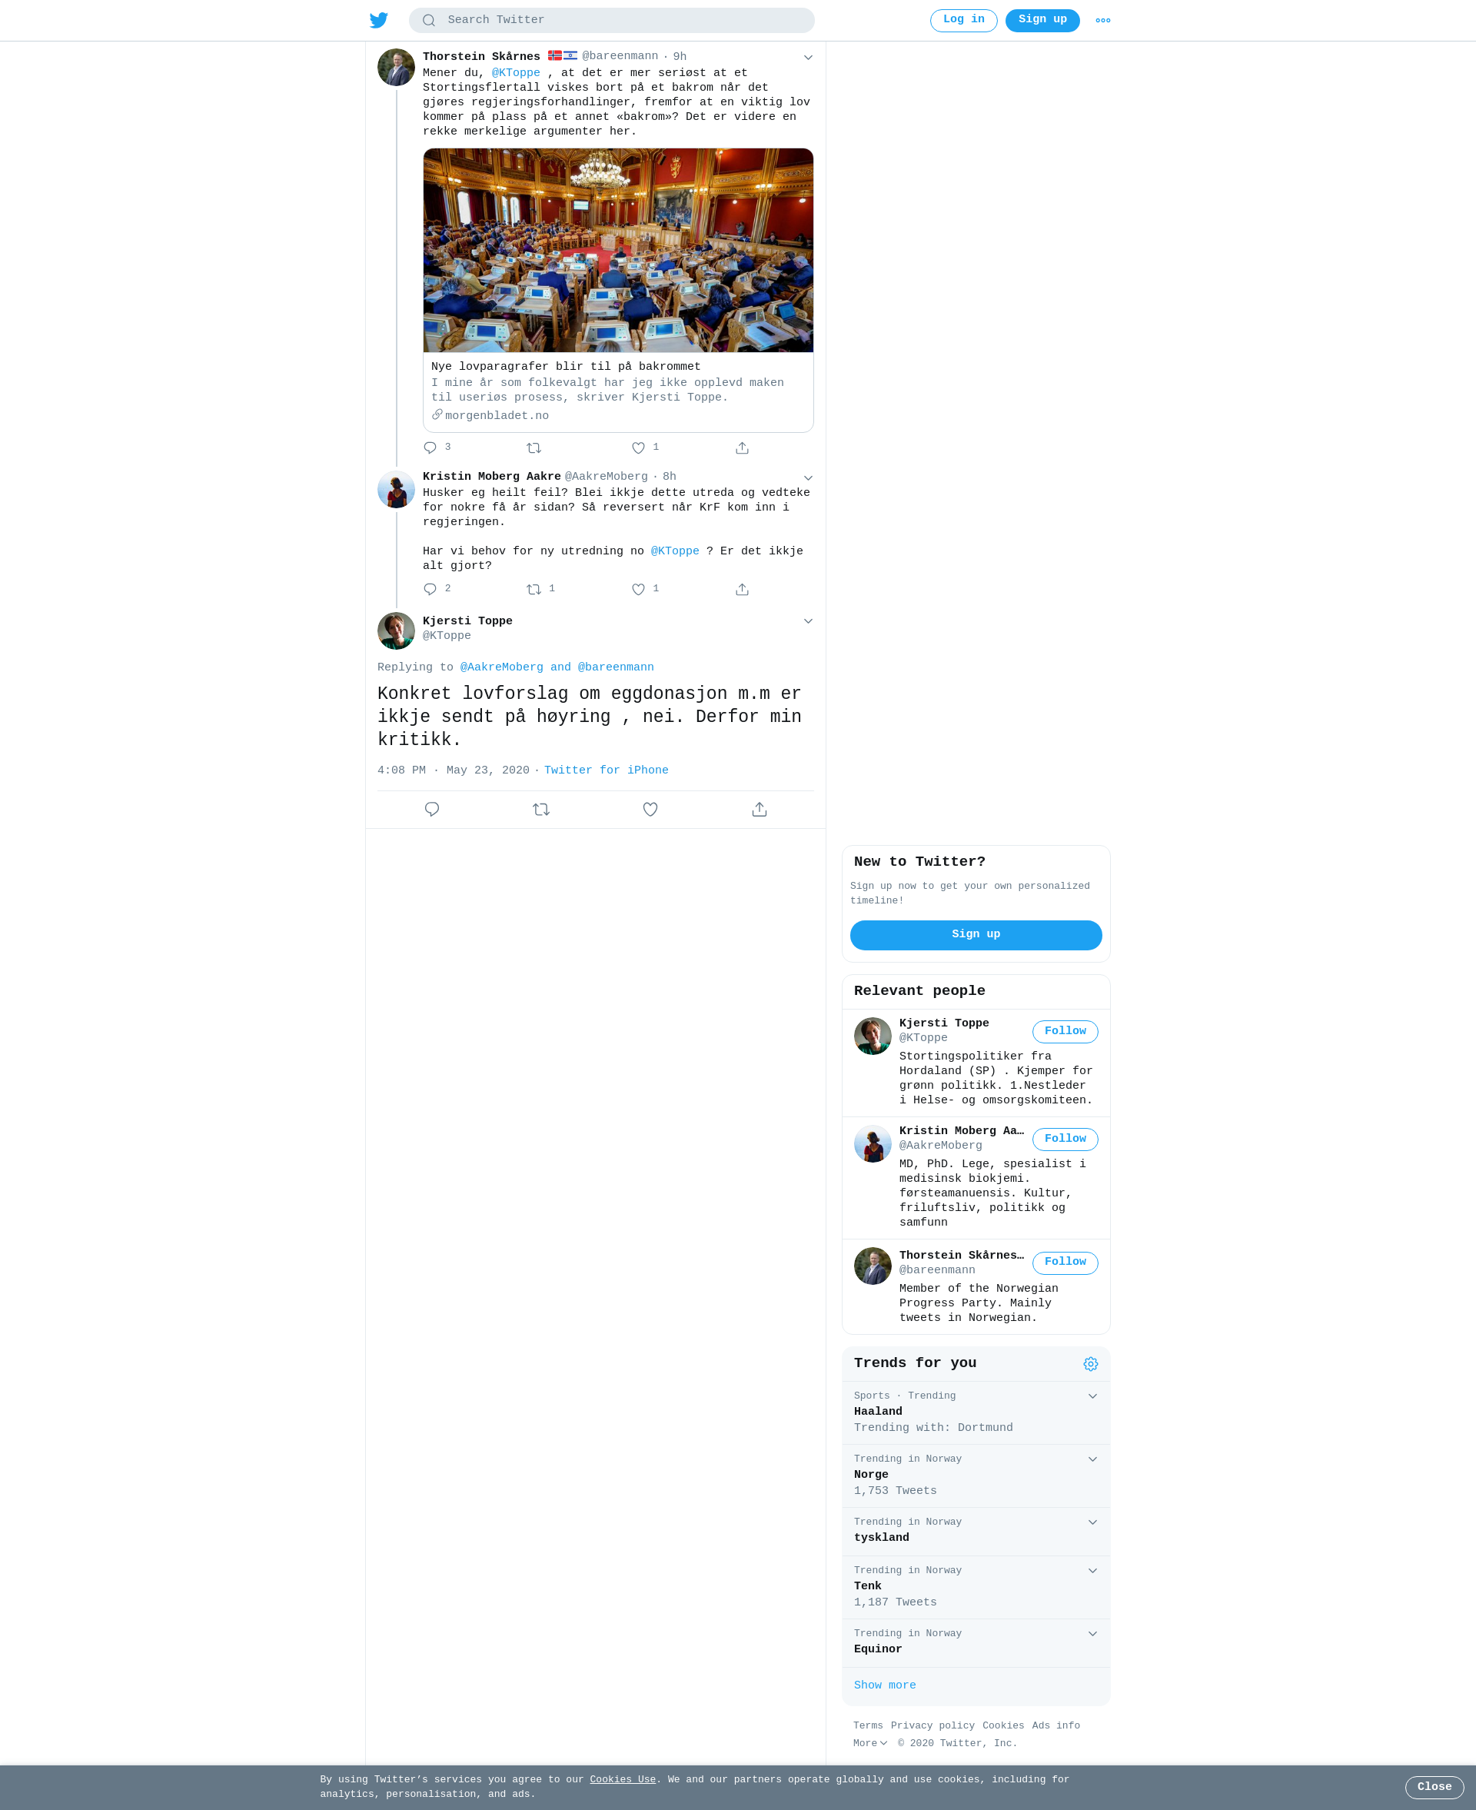
Task: Open the Trends settings gear
Action: tap(1091, 1364)
